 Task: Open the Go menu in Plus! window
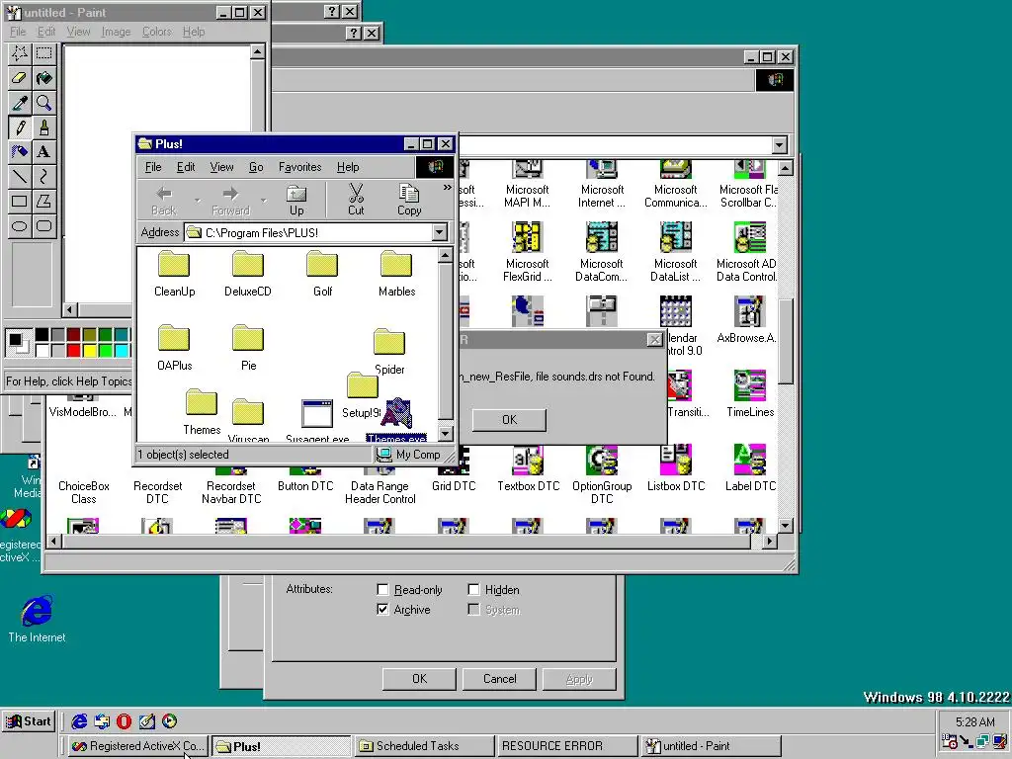pyautogui.click(x=256, y=167)
